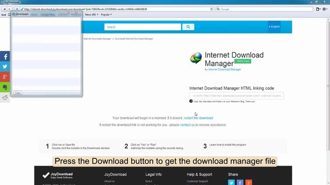Add a new tab with the plus button

17,9
